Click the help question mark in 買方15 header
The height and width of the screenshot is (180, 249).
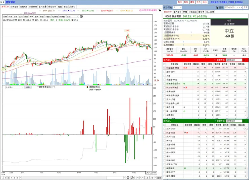pyautogui.click(x=215, y=60)
